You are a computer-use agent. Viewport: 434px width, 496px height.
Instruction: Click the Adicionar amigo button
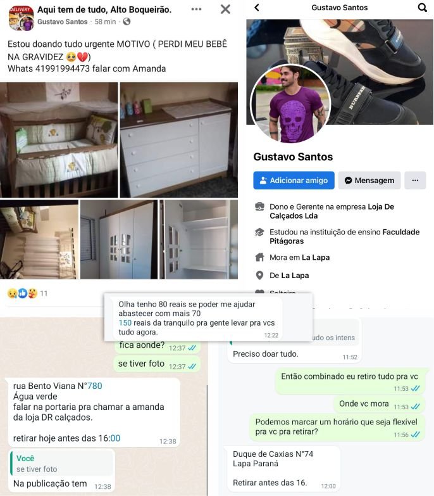(294, 181)
